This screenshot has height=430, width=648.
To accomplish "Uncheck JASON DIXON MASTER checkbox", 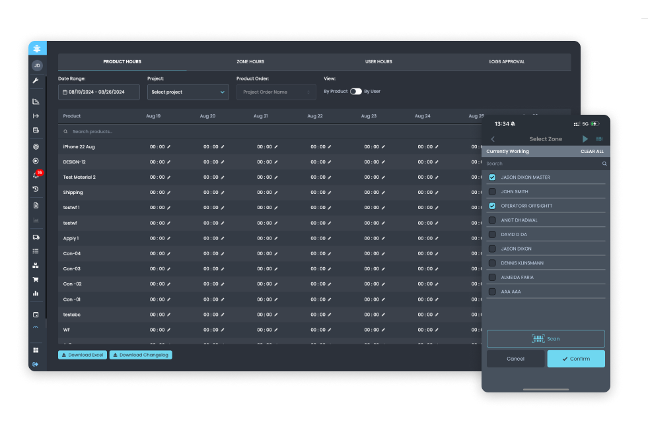I will pyautogui.click(x=492, y=177).
